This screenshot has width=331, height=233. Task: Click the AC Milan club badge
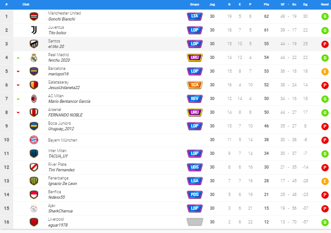tap(34, 99)
